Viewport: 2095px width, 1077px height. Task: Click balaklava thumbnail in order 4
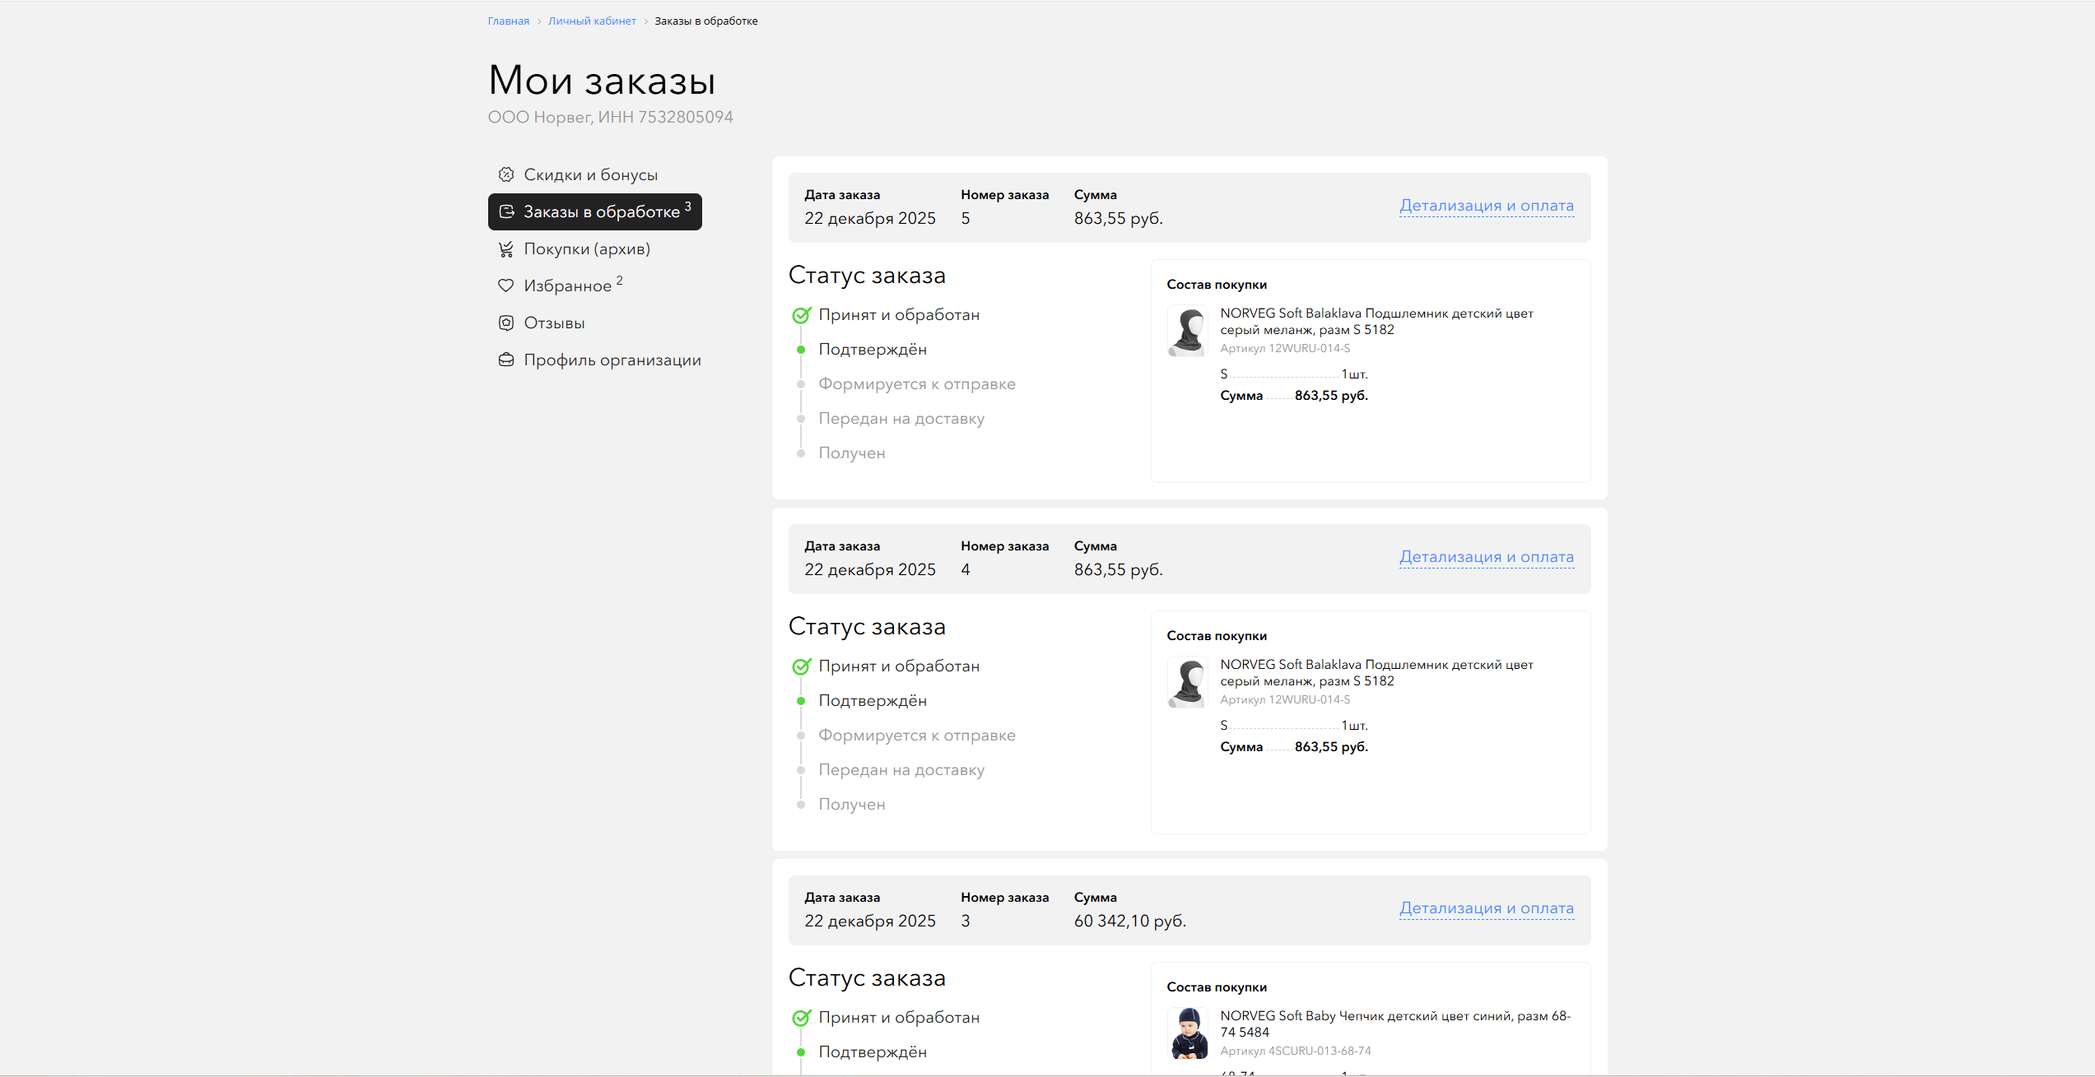(1188, 682)
